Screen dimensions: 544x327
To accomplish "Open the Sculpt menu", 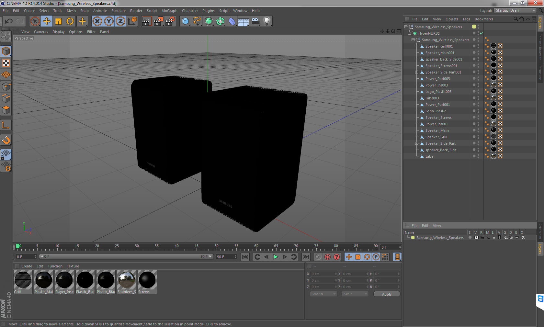I will tap(152, 11).
